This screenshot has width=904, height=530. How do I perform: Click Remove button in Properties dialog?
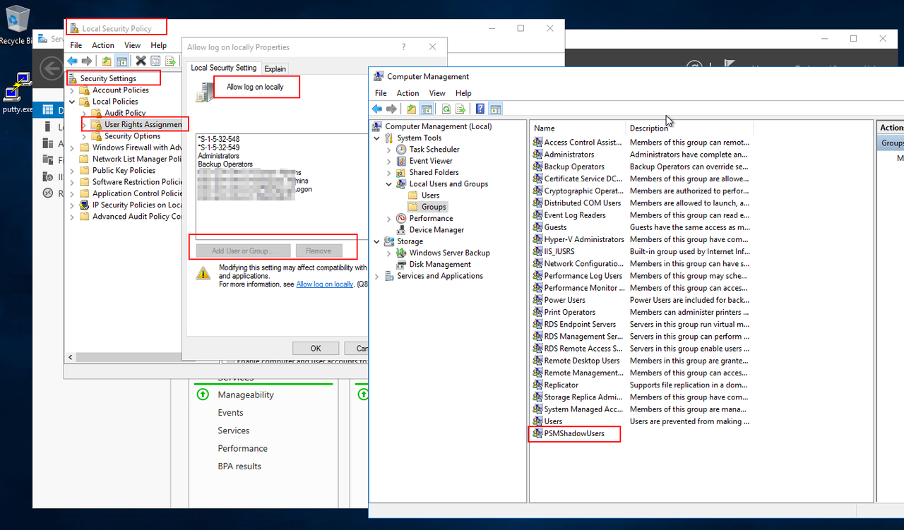(319, 251)
